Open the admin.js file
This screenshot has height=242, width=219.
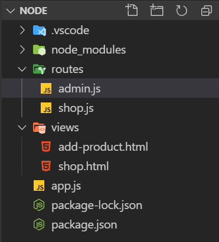[110, 88]
